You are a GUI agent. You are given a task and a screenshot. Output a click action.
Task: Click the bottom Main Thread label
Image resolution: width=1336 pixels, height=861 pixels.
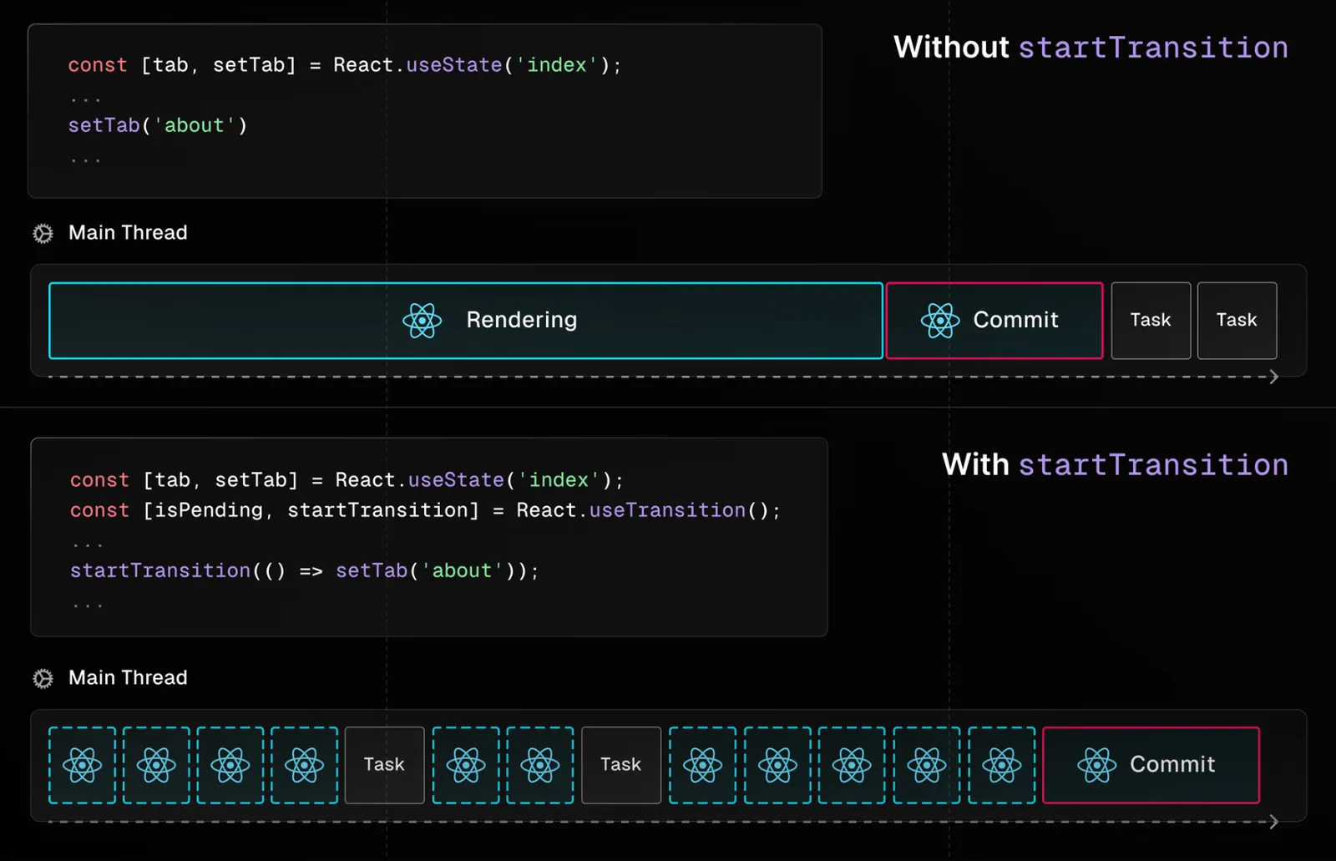pos(128,677)
